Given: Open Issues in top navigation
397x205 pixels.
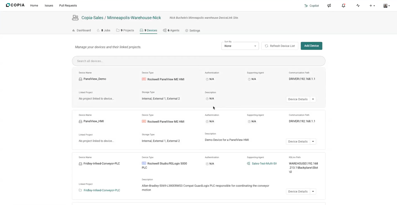Looking at the screenshot, I should (x=49, y=6).
